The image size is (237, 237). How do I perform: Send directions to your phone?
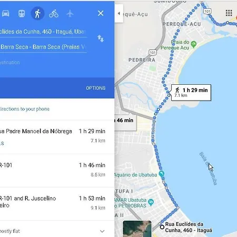[25, 109]
